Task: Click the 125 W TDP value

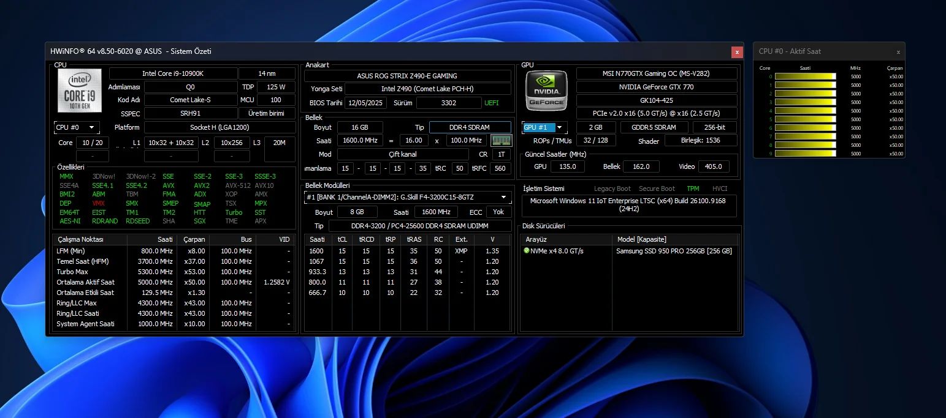Action: tap(276, 87)
